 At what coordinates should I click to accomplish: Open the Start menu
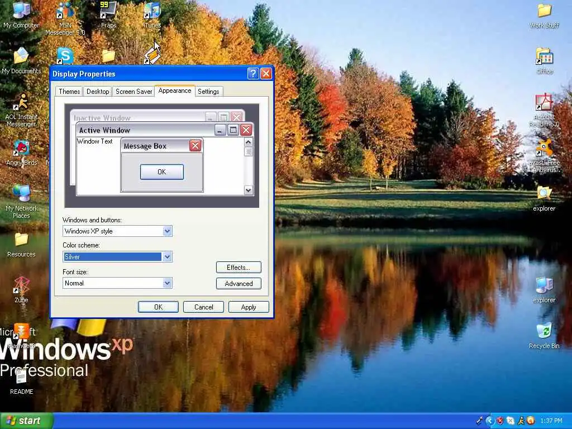[x=26, y=421]
